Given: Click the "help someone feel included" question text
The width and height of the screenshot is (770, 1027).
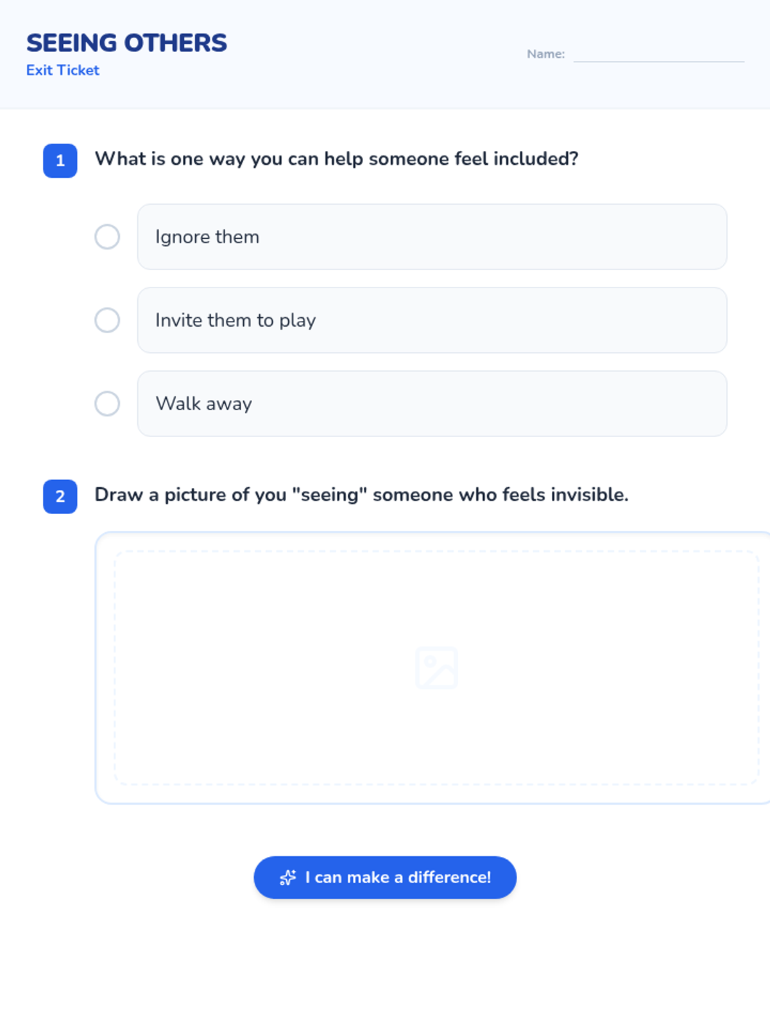Looking at the screenshot, I should pos(336,159).
